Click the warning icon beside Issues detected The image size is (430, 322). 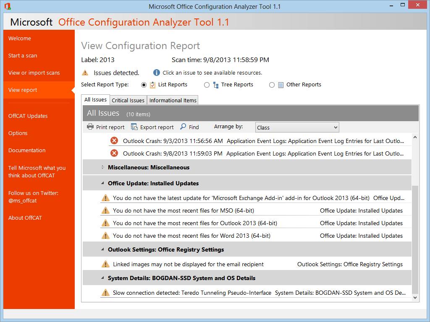click(85, 73)
